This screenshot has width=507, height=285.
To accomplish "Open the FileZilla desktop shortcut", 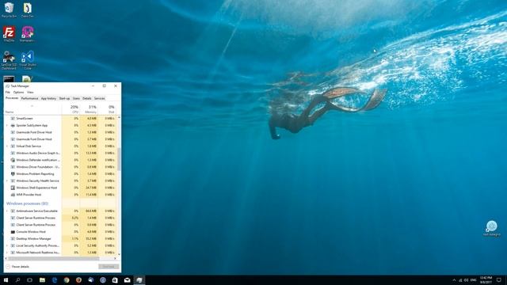I will click(x=9, y=34).
